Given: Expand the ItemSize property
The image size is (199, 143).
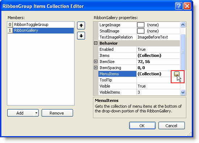Looking at the screenshot, I should coord(96,62).
